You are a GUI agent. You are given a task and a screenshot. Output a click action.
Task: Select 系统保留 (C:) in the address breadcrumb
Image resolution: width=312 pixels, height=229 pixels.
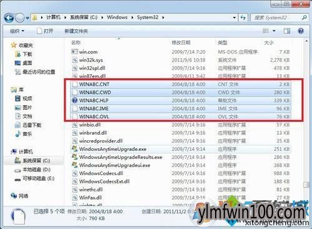pyautogui.click(x=84, y=18)
